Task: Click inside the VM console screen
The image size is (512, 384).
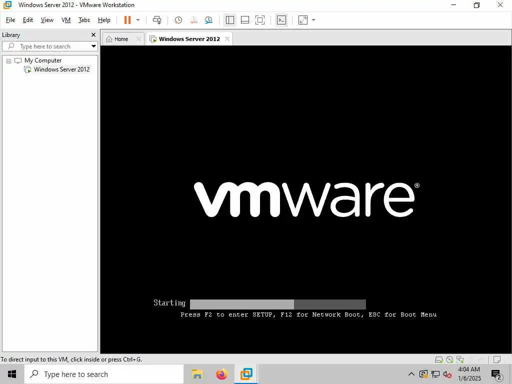Action: click(305, 199)
